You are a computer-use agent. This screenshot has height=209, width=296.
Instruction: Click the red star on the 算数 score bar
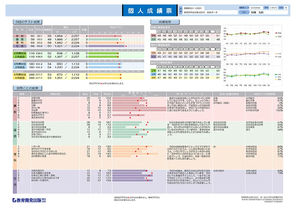point(115,36)
